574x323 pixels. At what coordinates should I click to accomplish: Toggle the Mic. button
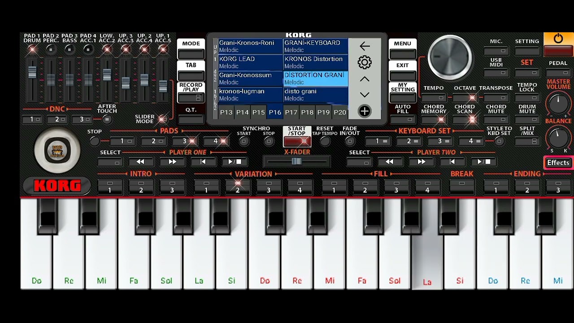click(496, 51)
